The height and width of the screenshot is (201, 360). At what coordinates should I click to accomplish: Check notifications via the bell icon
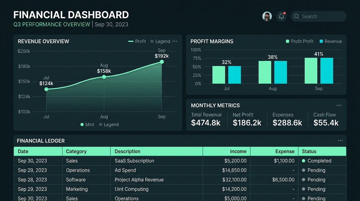[282, 16]
